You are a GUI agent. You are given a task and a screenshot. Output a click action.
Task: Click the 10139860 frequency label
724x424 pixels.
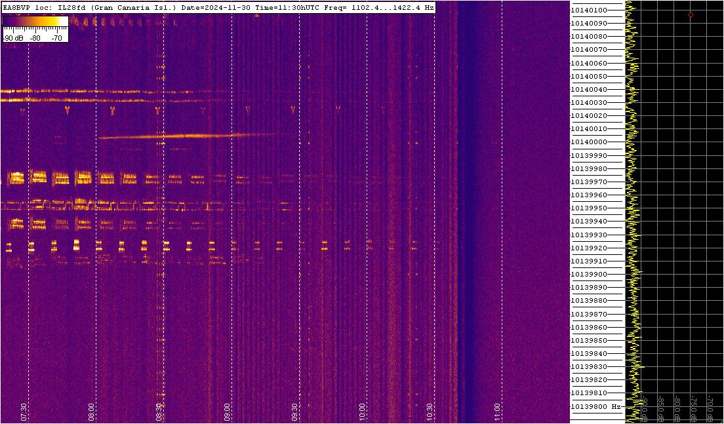pyautogui.click(x=589, y=327)
